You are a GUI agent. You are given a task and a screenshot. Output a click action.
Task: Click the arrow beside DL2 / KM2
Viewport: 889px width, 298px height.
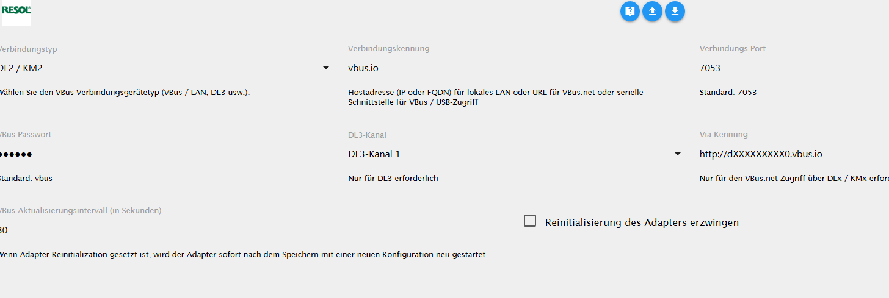point(326,68)
